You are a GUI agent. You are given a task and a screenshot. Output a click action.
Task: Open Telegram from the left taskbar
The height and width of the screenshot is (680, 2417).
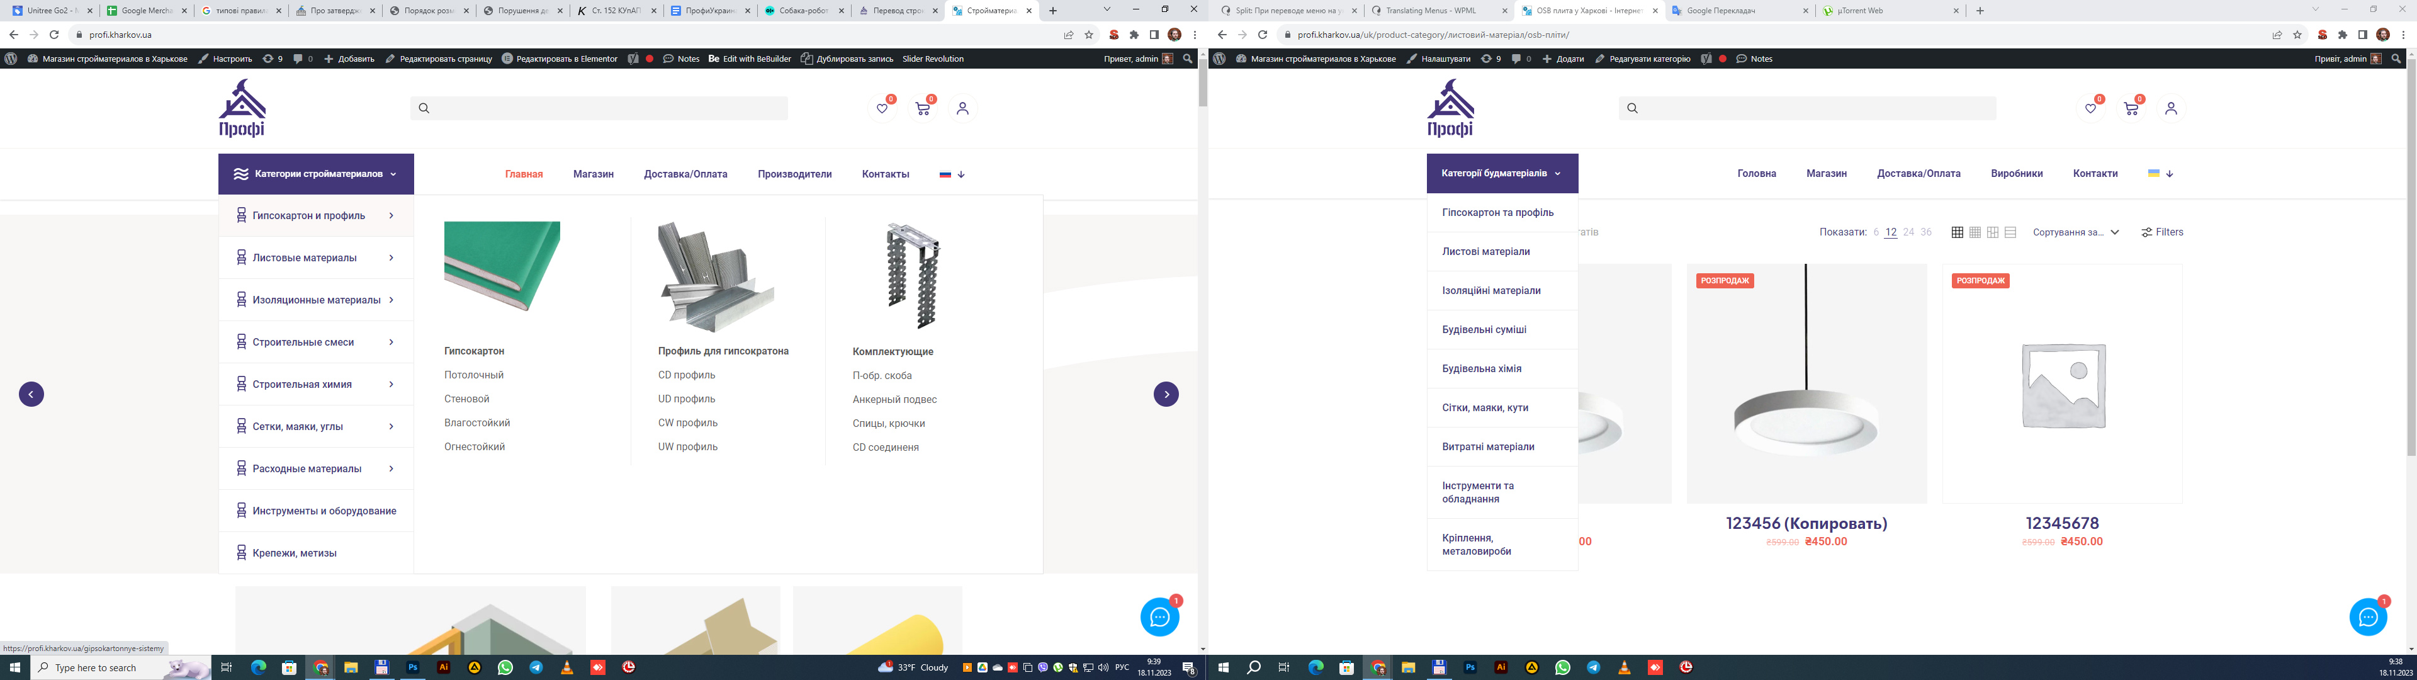tap(536, 668)
